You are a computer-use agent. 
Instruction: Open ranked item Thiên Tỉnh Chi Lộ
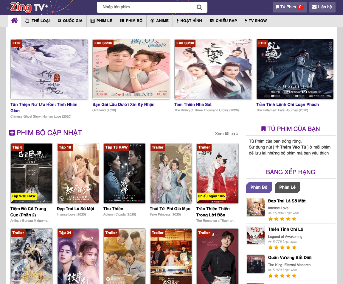(x=285, y=230)
